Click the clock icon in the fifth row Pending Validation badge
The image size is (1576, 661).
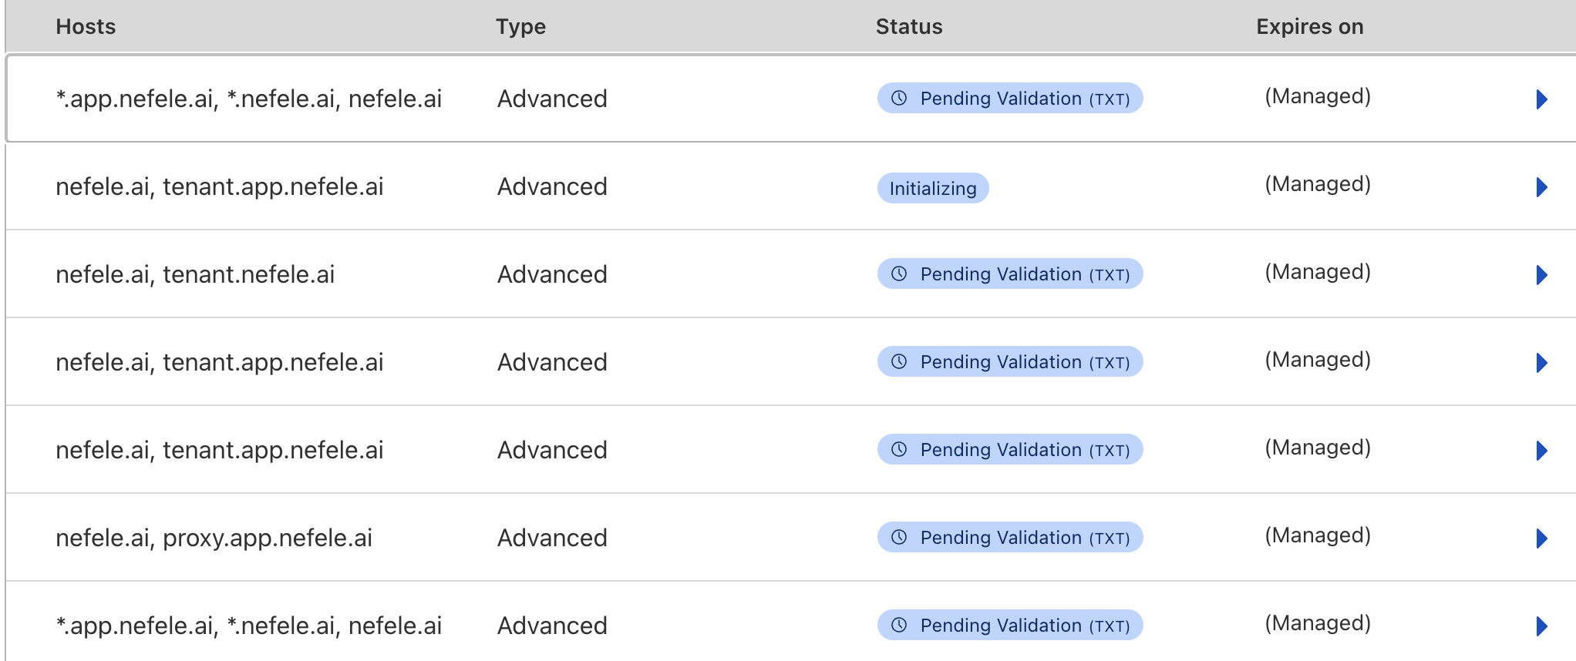(x=898, y=449)
